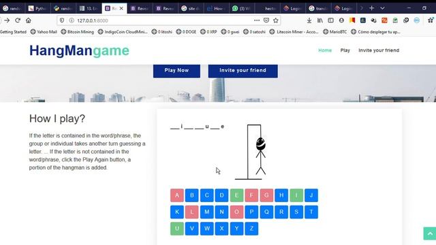Open the Library icon in the toolbar
436x245 pixels.
pyautogui.click(x=320, y=20)
